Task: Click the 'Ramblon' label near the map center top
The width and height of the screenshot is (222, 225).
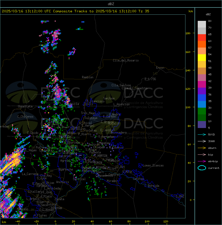Action: coord(88,77)
